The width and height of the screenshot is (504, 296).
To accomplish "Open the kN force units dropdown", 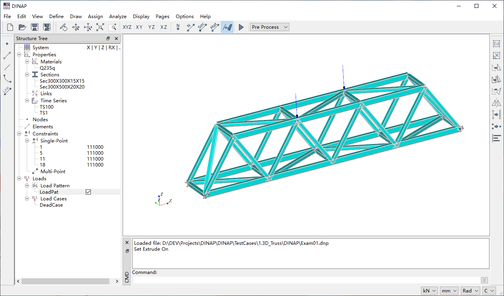I will click(x=429, y=290).
